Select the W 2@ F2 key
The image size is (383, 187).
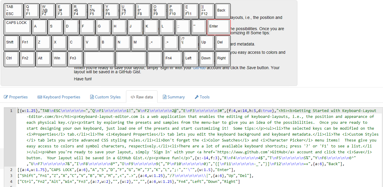(x=48, y=11)
